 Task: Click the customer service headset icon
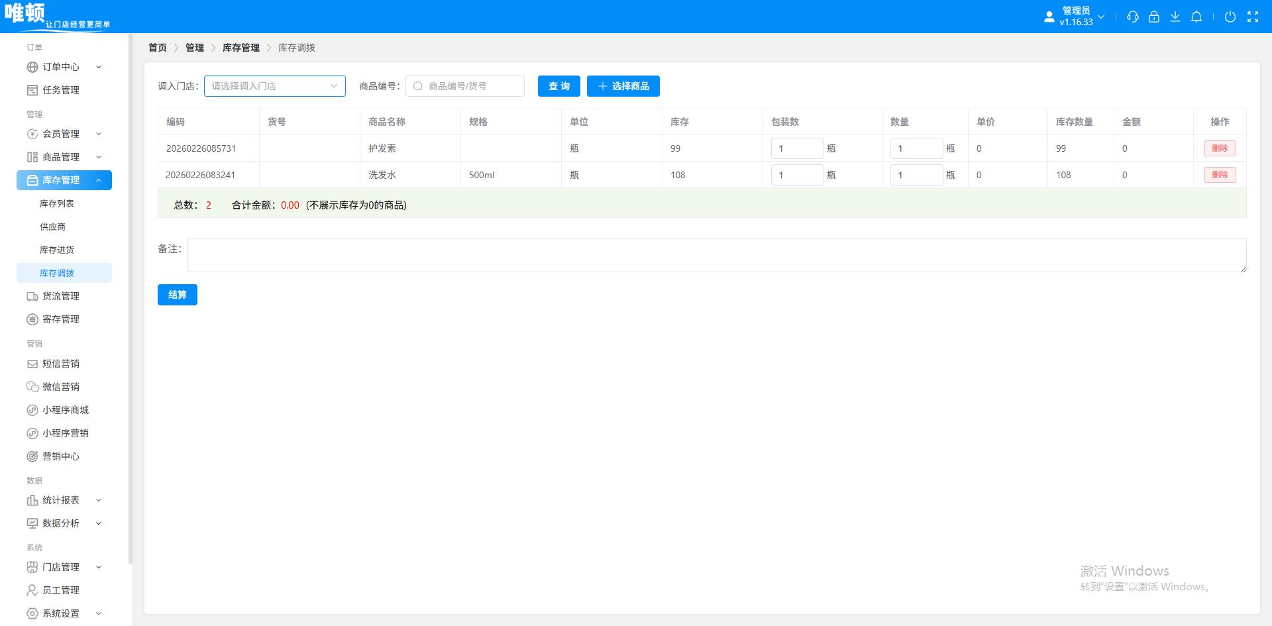point(1133,17)
